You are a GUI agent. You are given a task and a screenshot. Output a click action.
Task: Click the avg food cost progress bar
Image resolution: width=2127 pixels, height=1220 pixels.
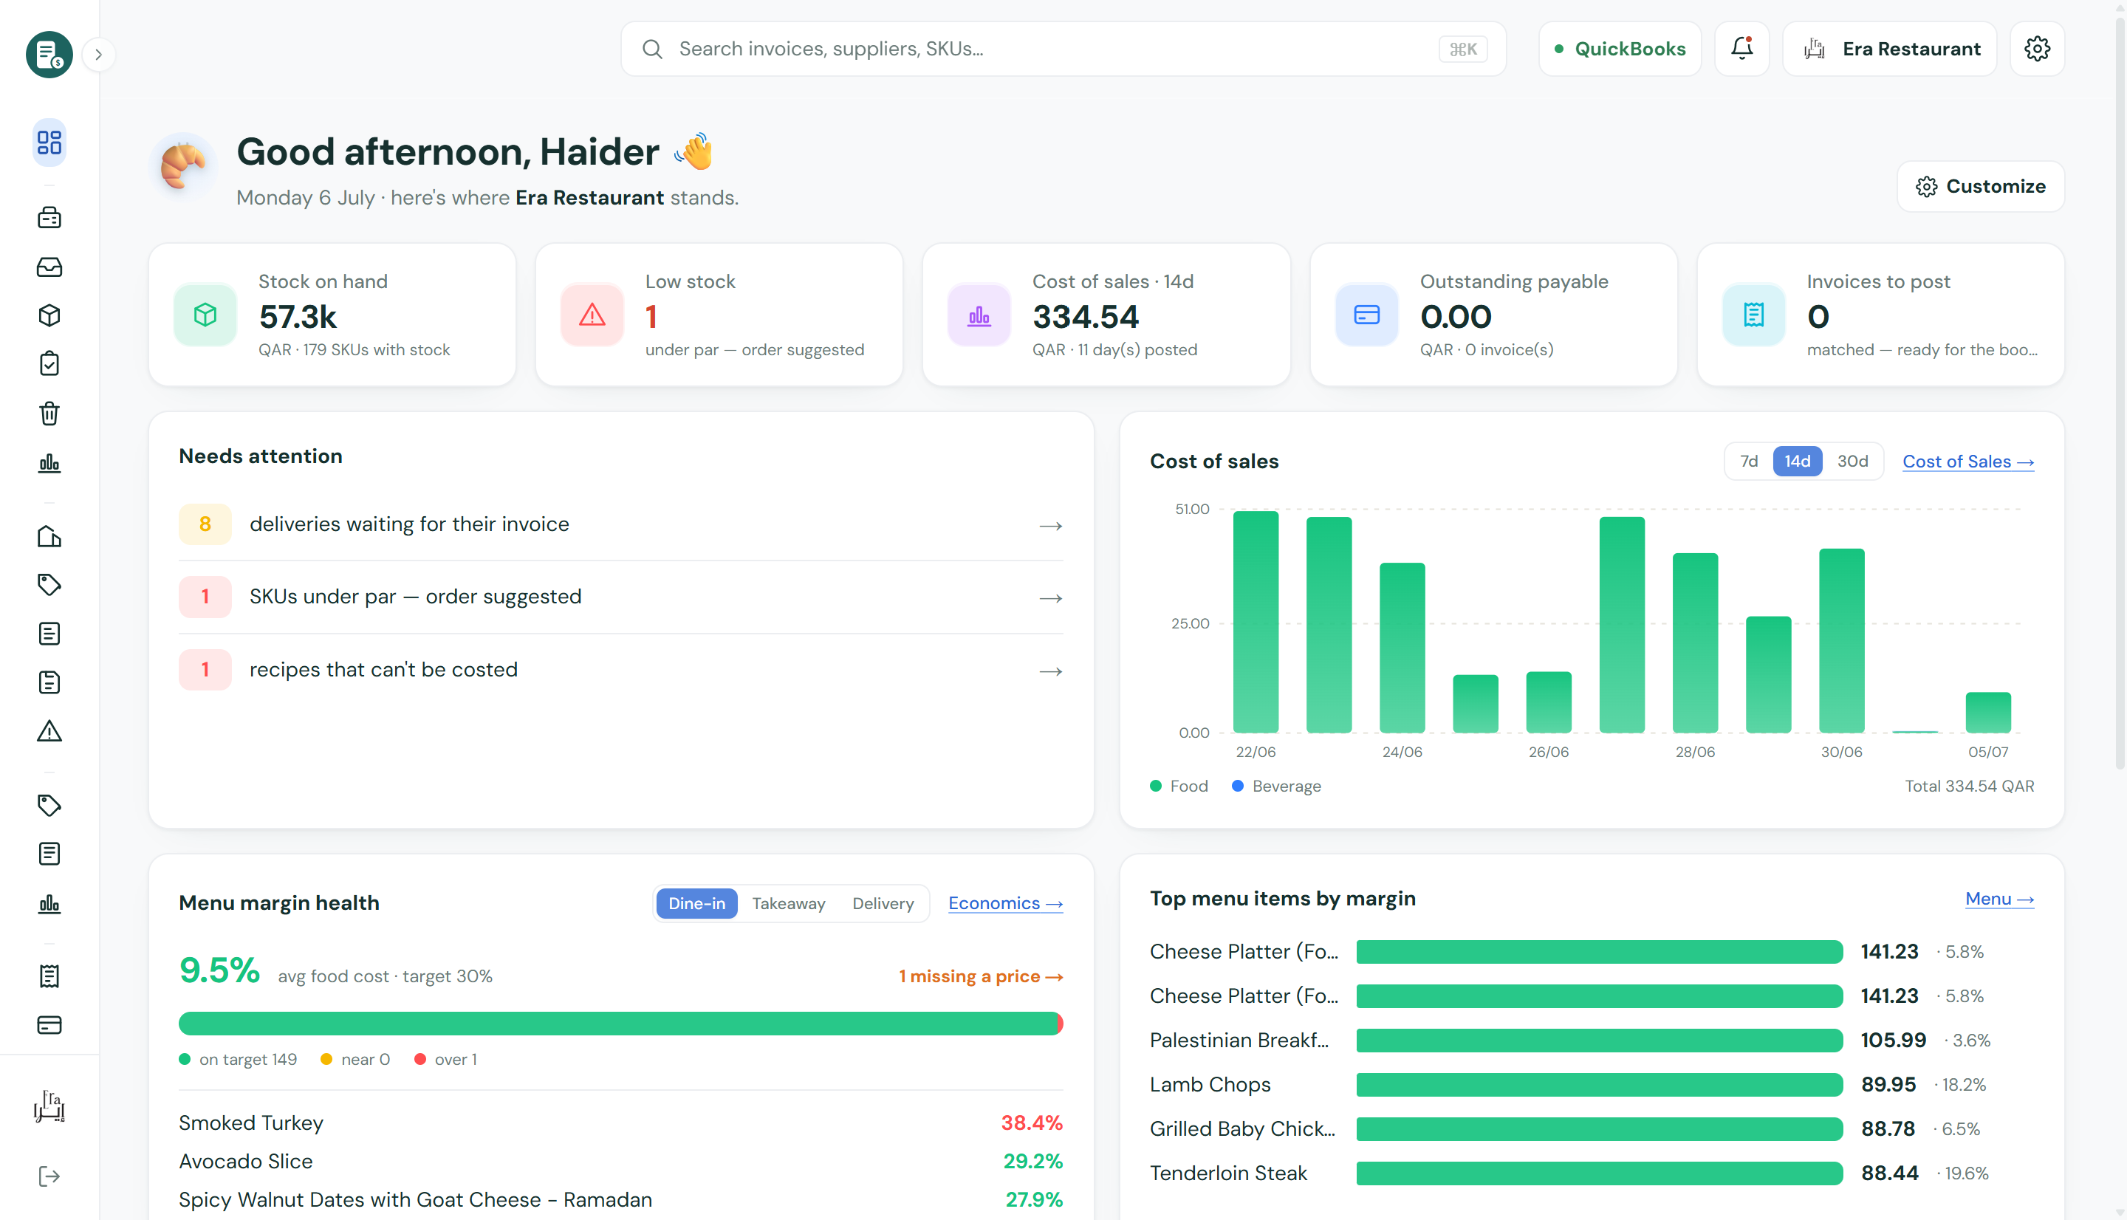621,1023
